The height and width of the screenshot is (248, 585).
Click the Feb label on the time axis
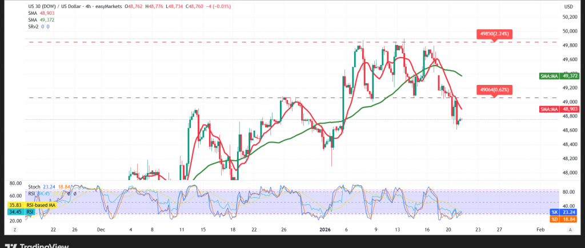(540, 229)
